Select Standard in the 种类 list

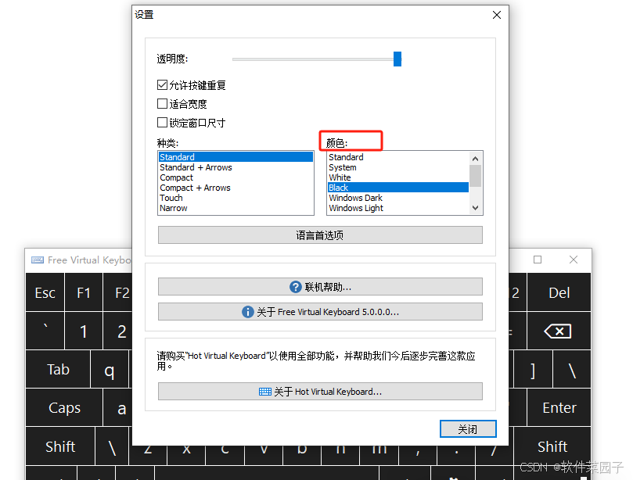click(x=236, y=157)
